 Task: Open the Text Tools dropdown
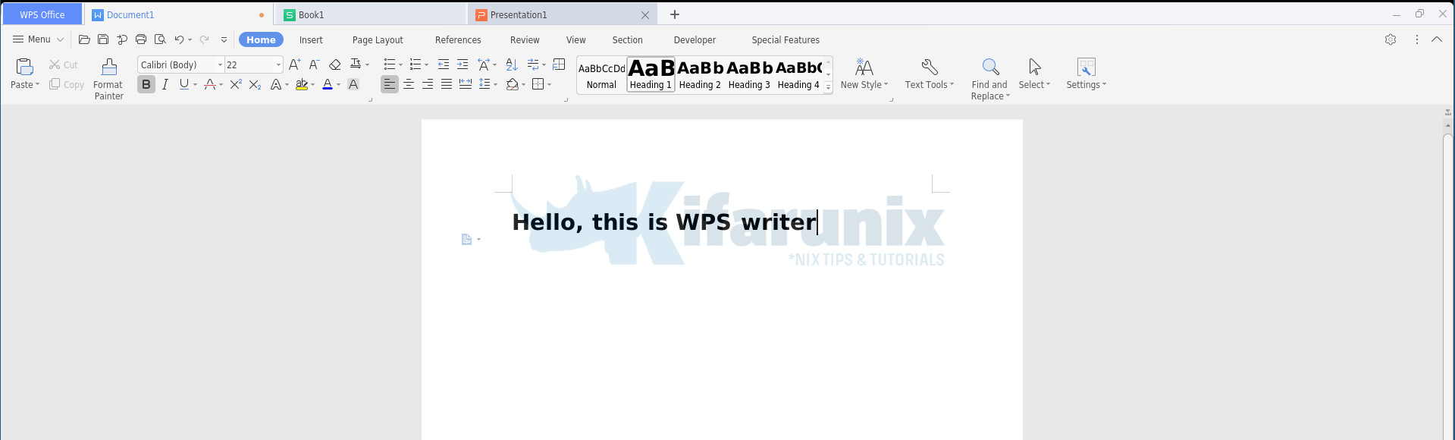930,74
